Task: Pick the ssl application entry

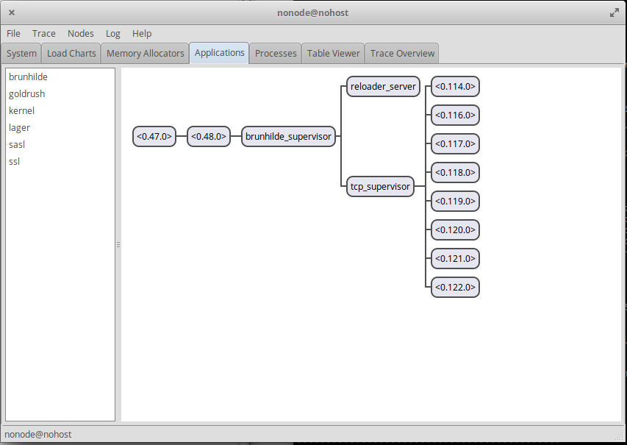Action: (14, 161)
